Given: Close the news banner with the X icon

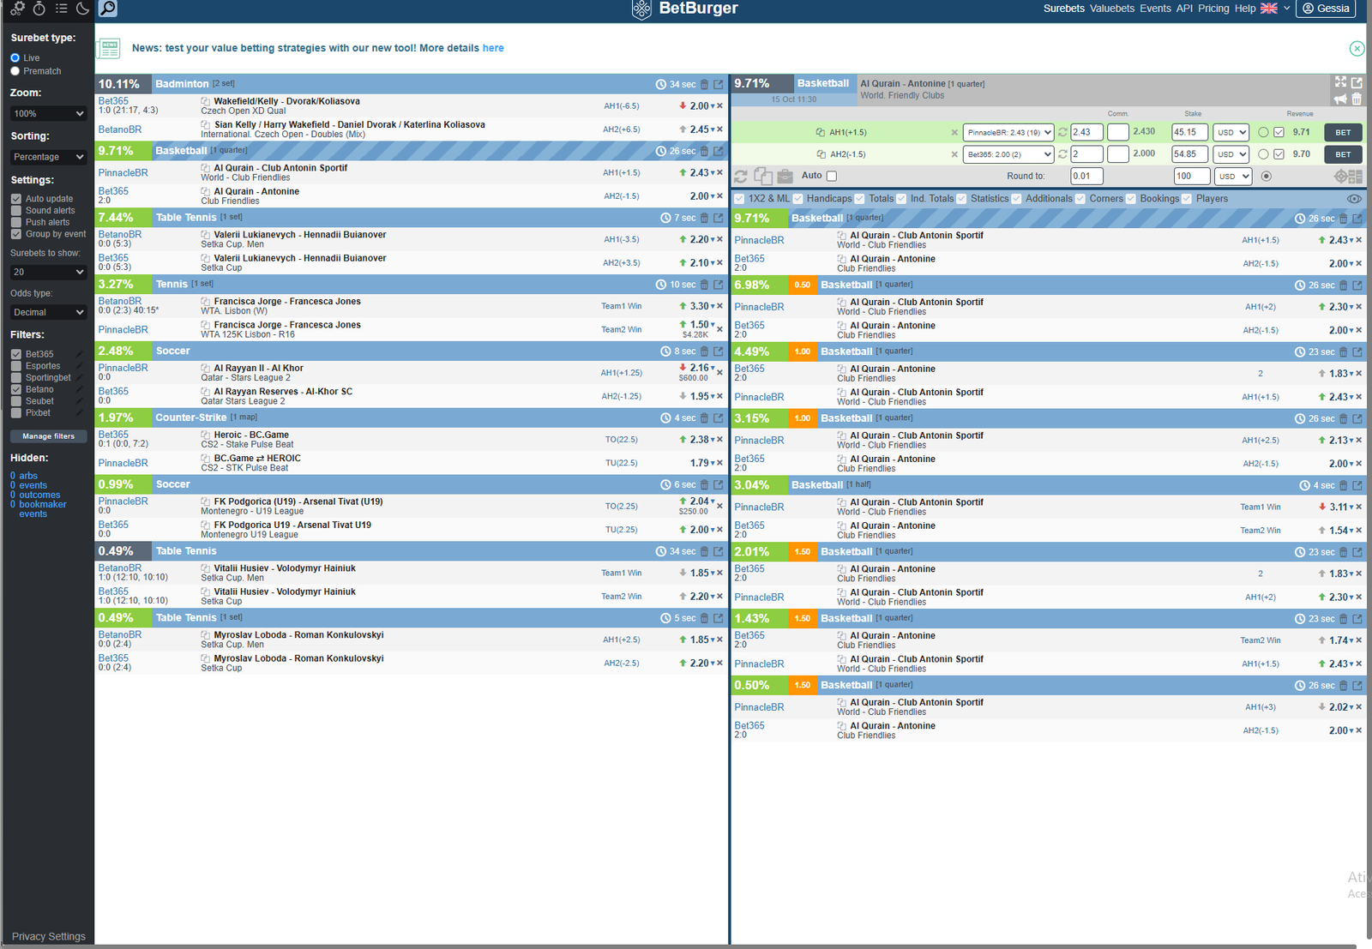Looking at the screenshot, I should click(1357, 48).
